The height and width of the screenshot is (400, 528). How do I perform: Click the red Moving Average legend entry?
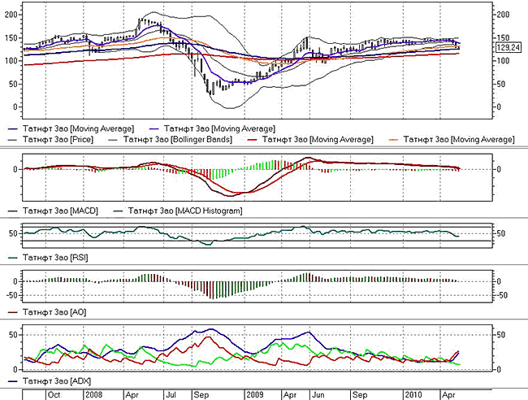click(310, 139)
